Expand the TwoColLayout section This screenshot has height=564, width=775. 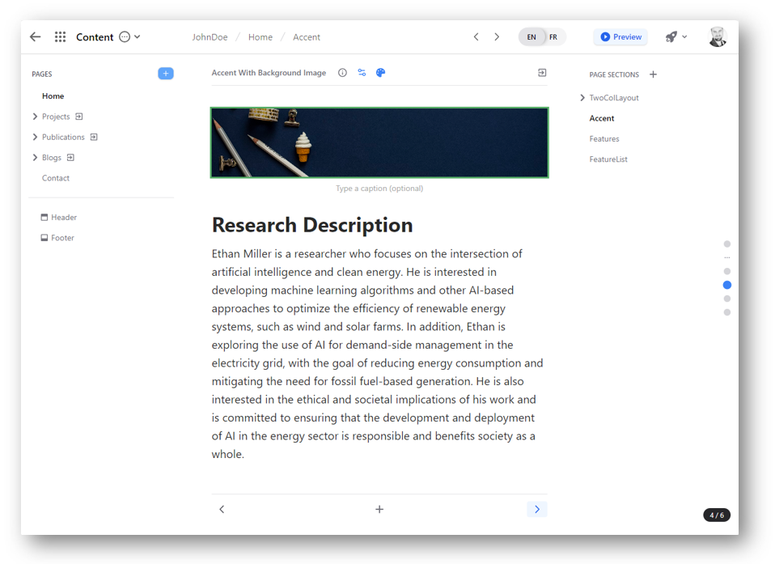[x=582, y=98]
